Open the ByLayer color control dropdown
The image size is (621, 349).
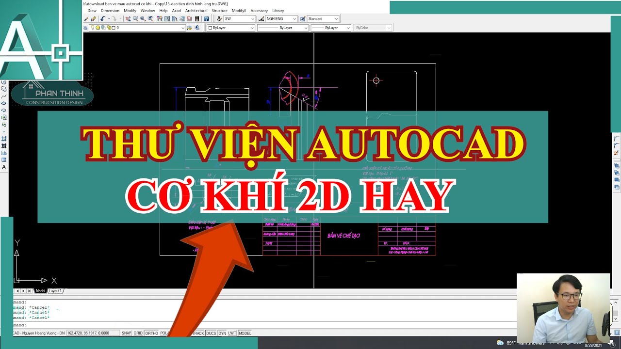click(231, 28)
